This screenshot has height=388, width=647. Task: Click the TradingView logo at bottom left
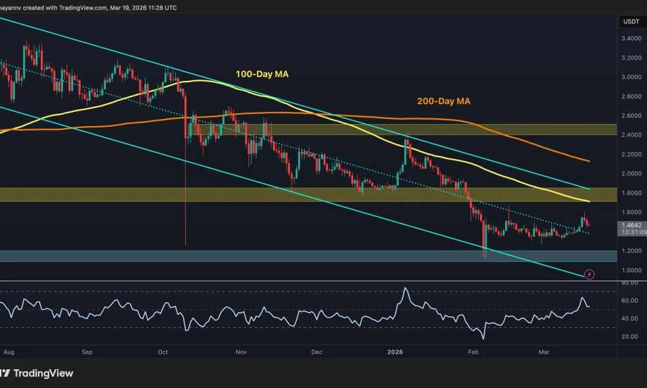[x=39, y=373]
